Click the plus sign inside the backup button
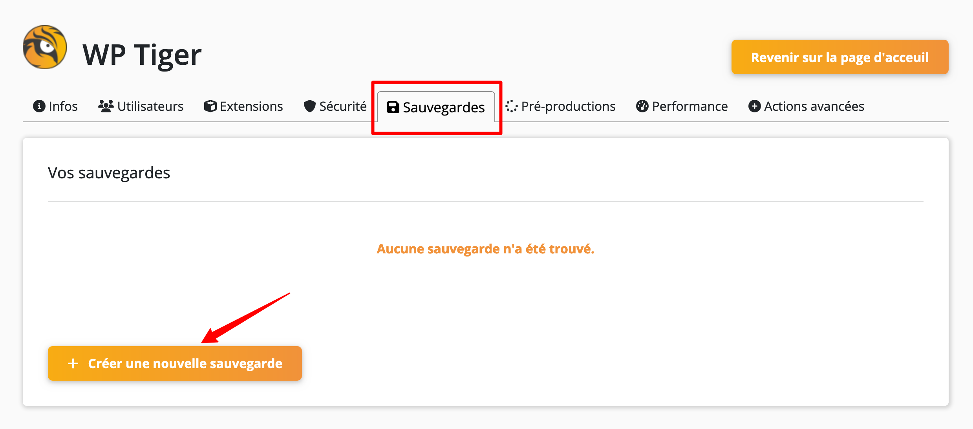973x429 pixels. point(73,363)
